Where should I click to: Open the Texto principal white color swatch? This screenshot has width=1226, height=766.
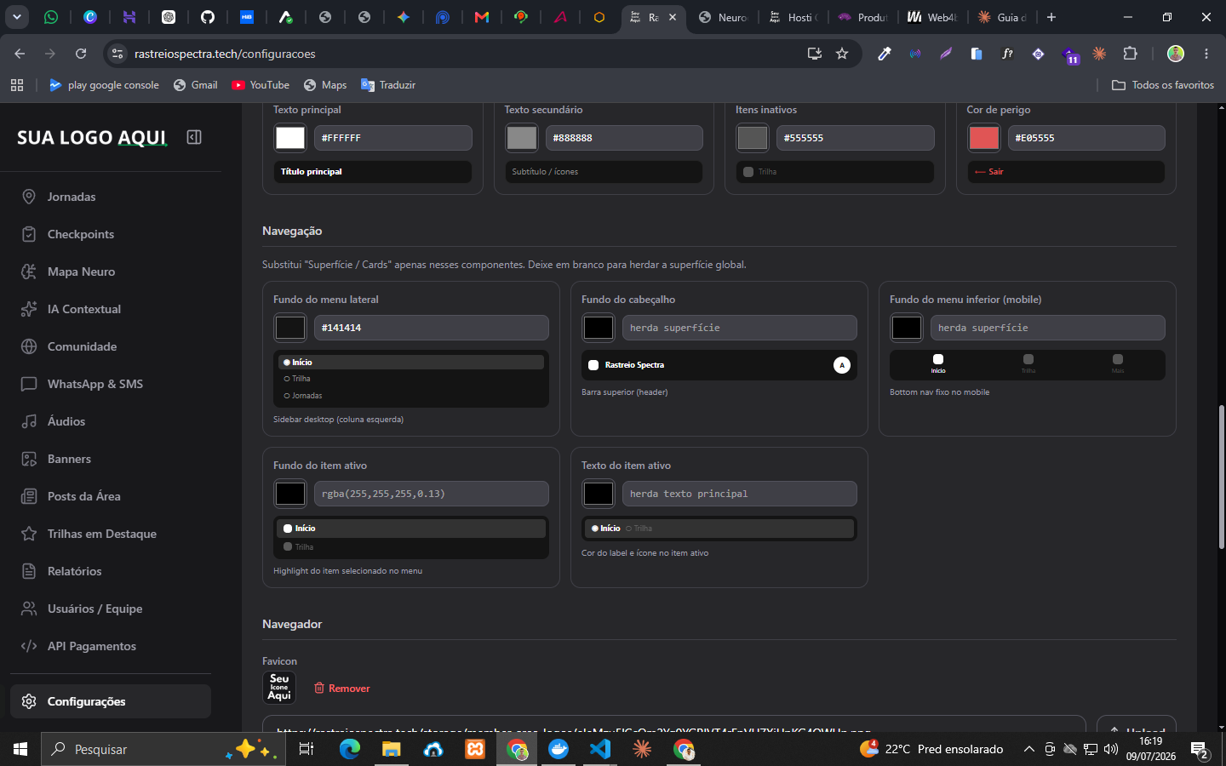[x=290, y=138]
